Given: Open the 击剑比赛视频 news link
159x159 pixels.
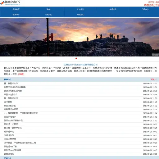Looking at the screenshot, I should pos(10,139).
